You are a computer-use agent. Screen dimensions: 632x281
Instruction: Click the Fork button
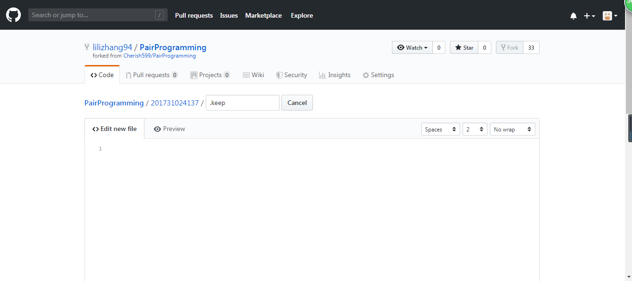point(509,47)
